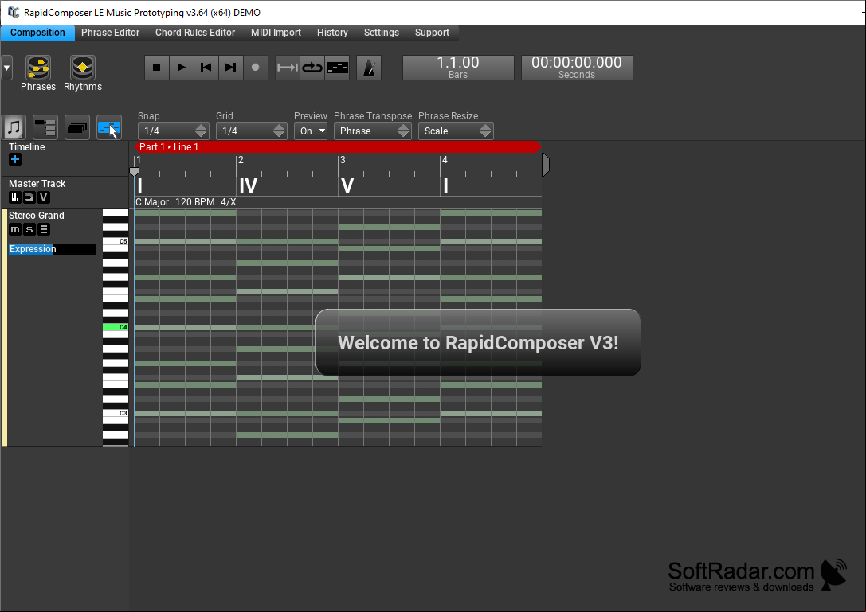Click the C3 piano key

coord(116,413)
